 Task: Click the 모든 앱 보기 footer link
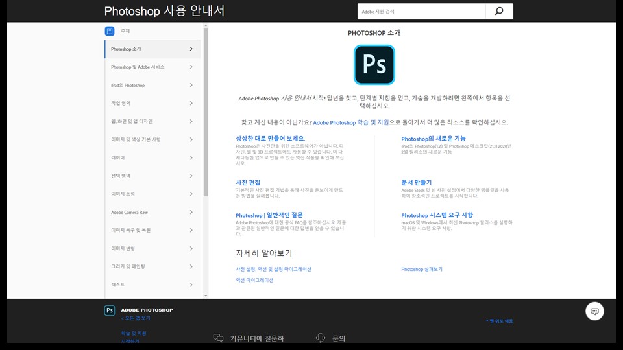[136, 318]
